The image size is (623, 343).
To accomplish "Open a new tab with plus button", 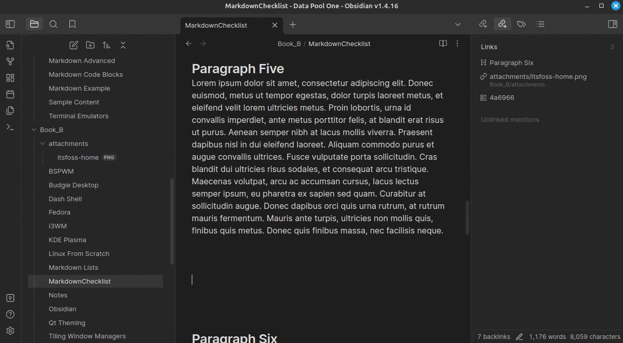I will (x=293, y=25).
